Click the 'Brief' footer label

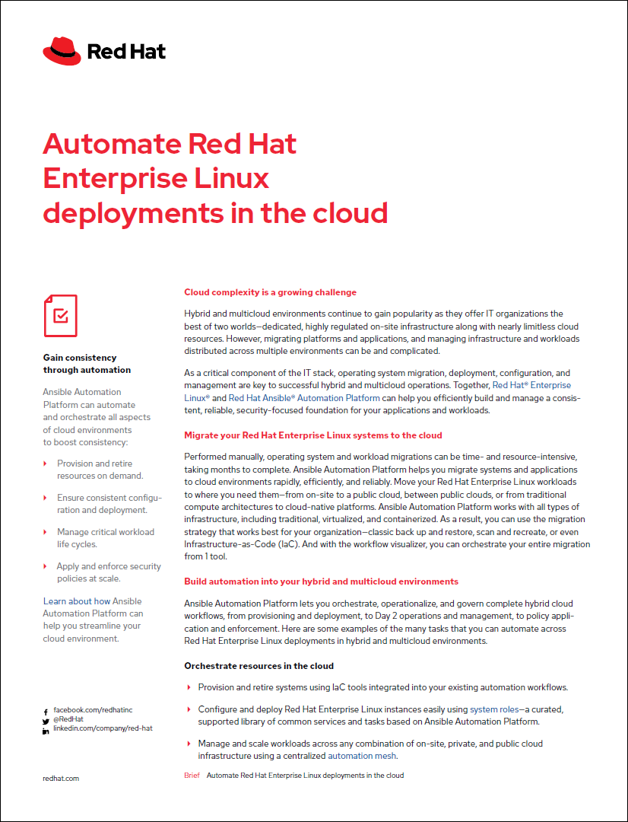pos(192,776)
